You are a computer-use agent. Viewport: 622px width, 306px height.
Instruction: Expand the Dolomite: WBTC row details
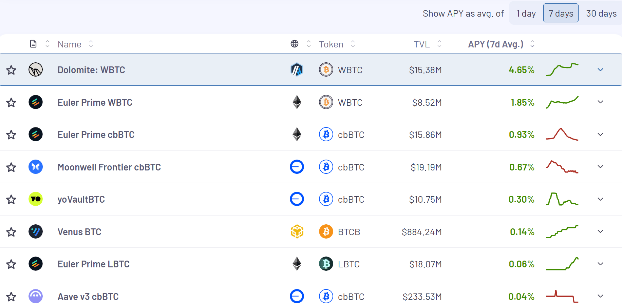click(600, 70)
